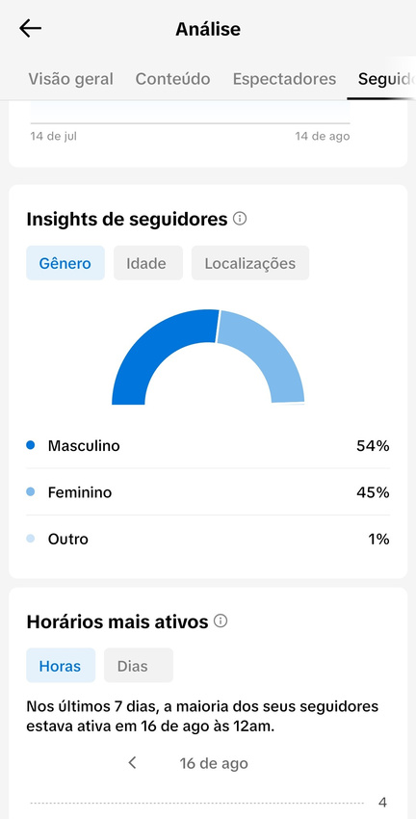Screen dimensions: 416x819
Task: Tap the 16 de ago date label
Action: (x=214, y=763)
